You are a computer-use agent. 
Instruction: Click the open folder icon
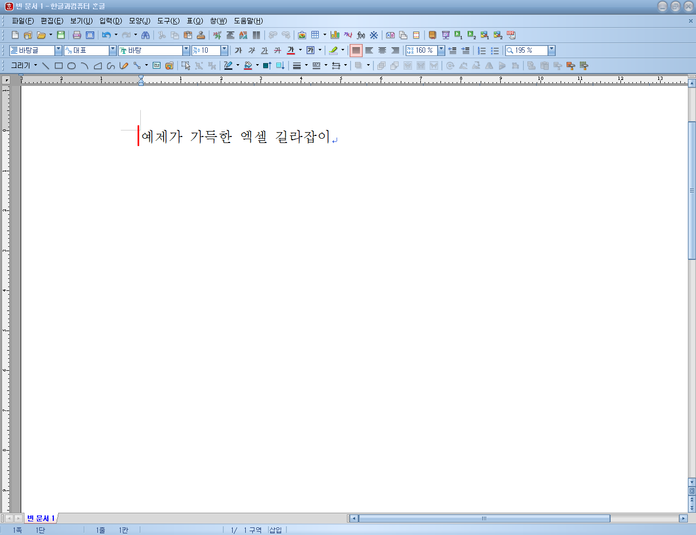coord(41,35)
